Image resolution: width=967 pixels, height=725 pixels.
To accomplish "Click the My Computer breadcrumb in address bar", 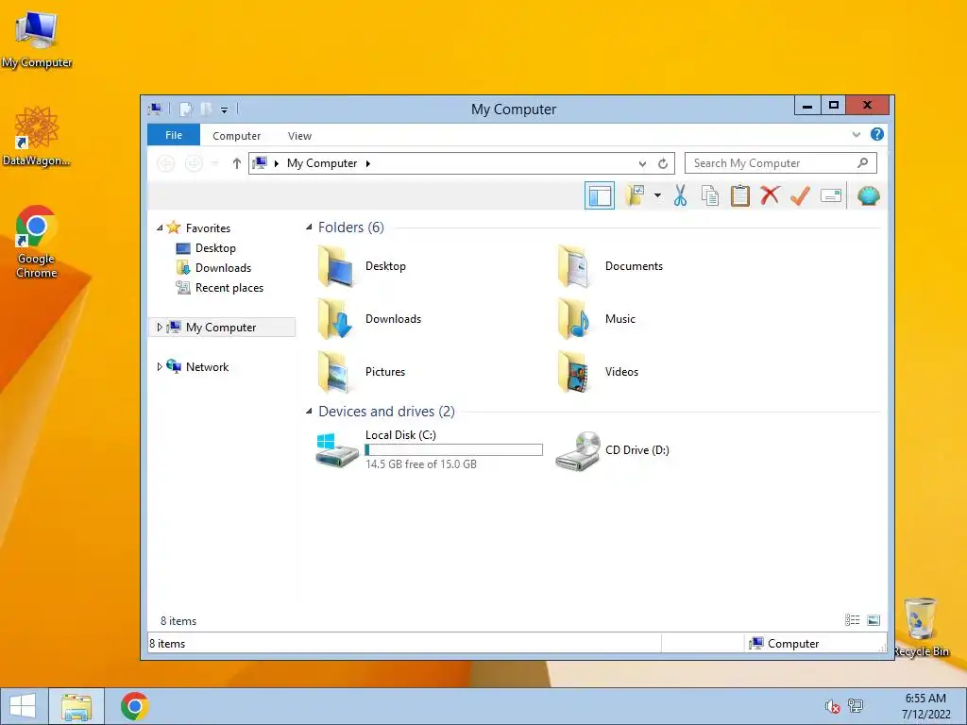I will 322,163.
